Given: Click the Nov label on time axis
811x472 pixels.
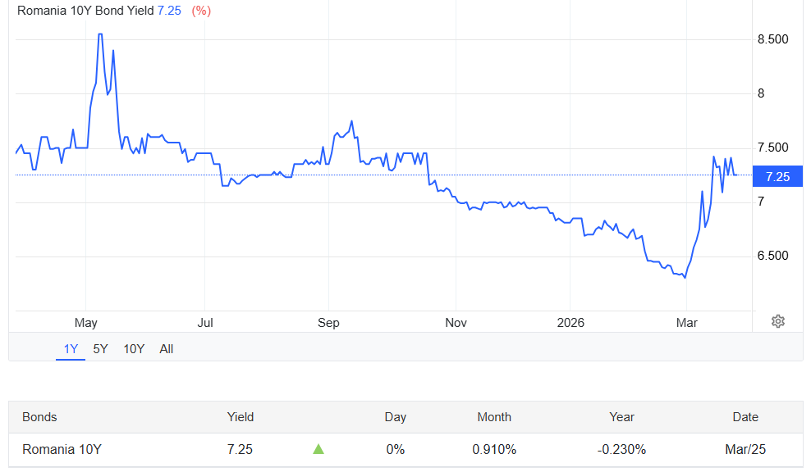Looking at the screenshot, I should pos(456,323).
